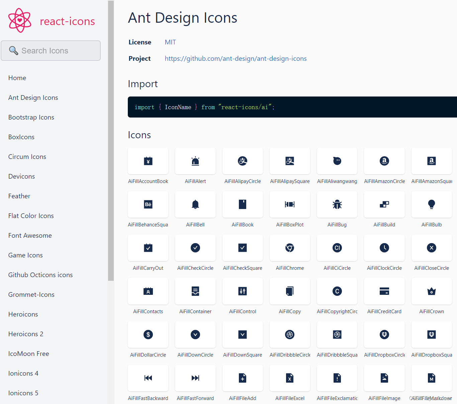
Task: Go to Ant Design Icons in sidebar
Action: pyautogui.click(x=33, y=97)
